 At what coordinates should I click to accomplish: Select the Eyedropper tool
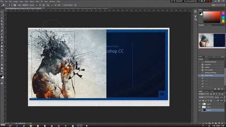coord(2,28)
